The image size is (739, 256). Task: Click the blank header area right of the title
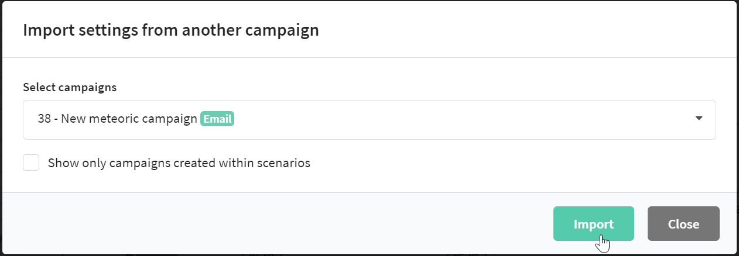click(x=527, y=30)
